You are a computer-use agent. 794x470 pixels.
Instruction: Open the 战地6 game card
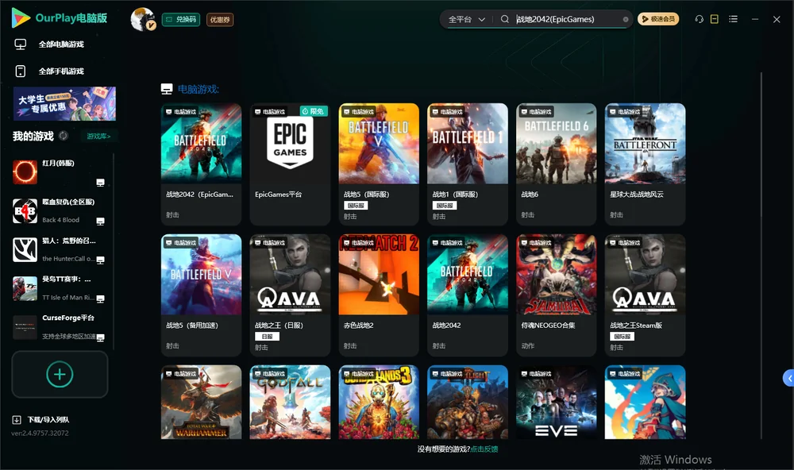pyautogui.click(x=556, y=164)
